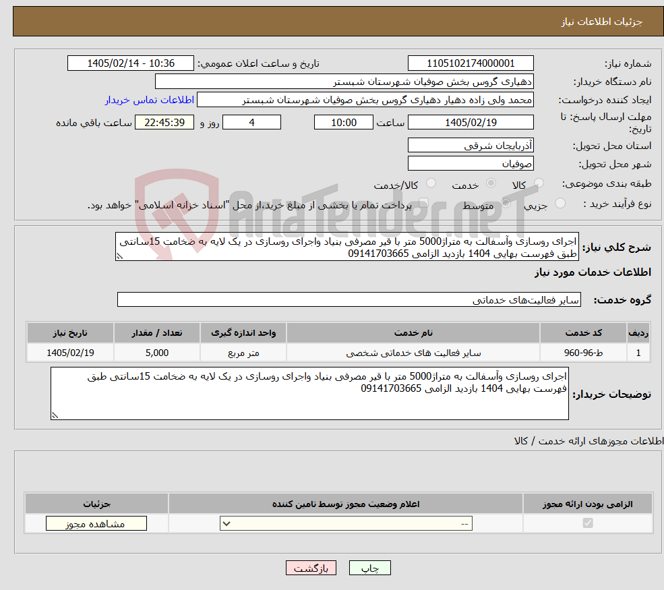Click need date cell 1405/02/19 in the table
The image size is (664, 590).
(x=70, y=353)
